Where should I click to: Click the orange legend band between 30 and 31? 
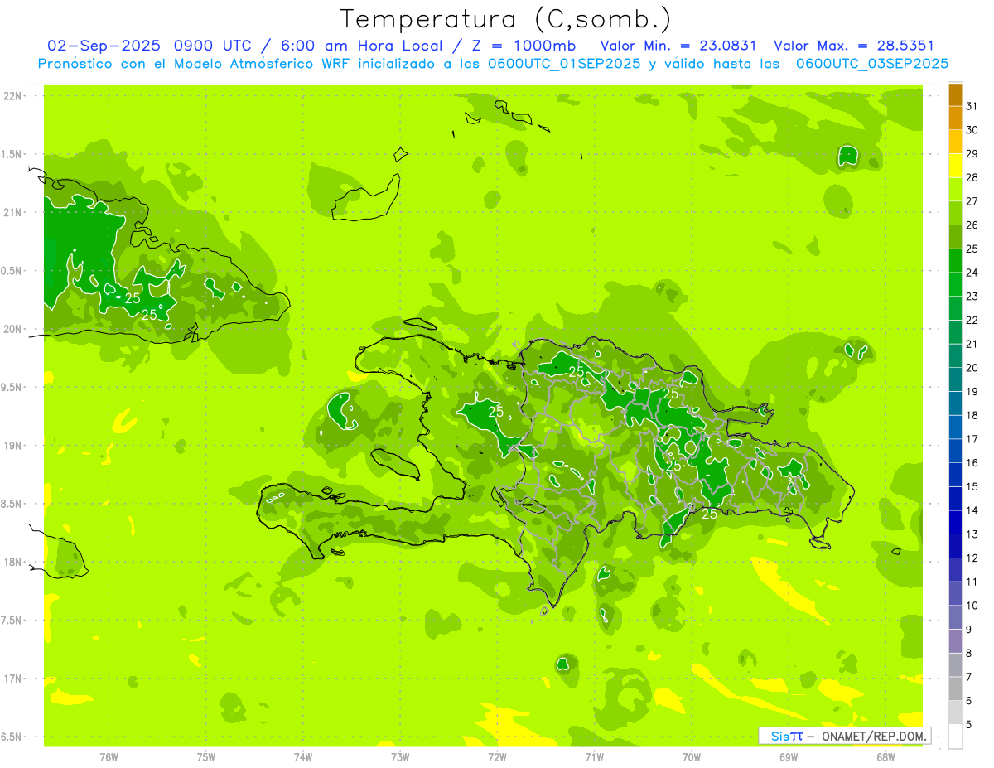point(955,118)
